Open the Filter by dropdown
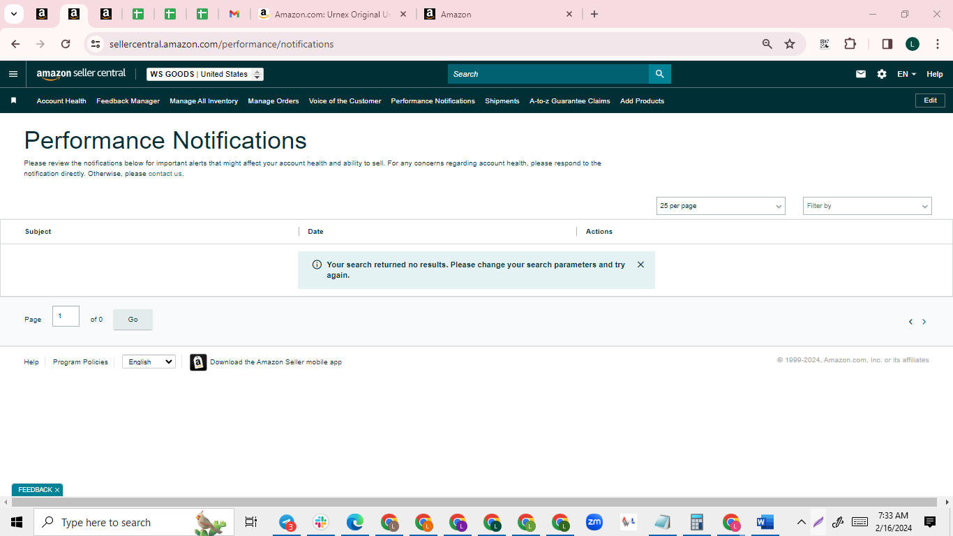 [x=867, y=206]
